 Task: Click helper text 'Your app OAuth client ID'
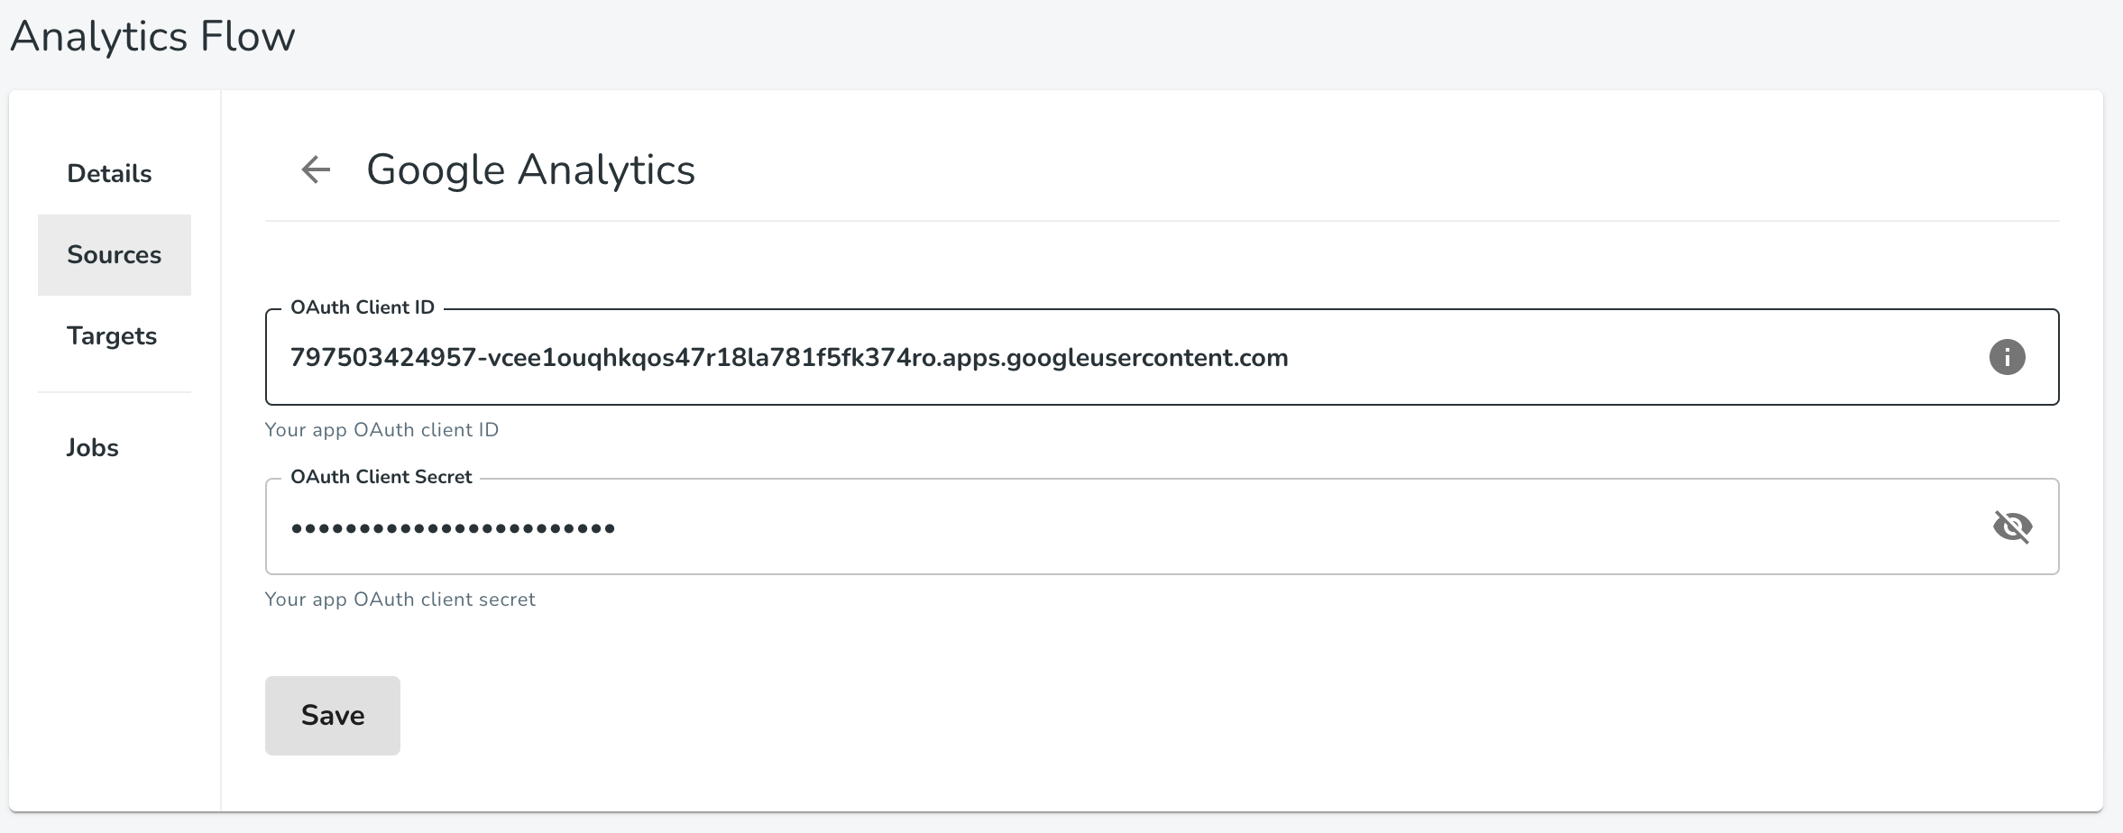381,430
